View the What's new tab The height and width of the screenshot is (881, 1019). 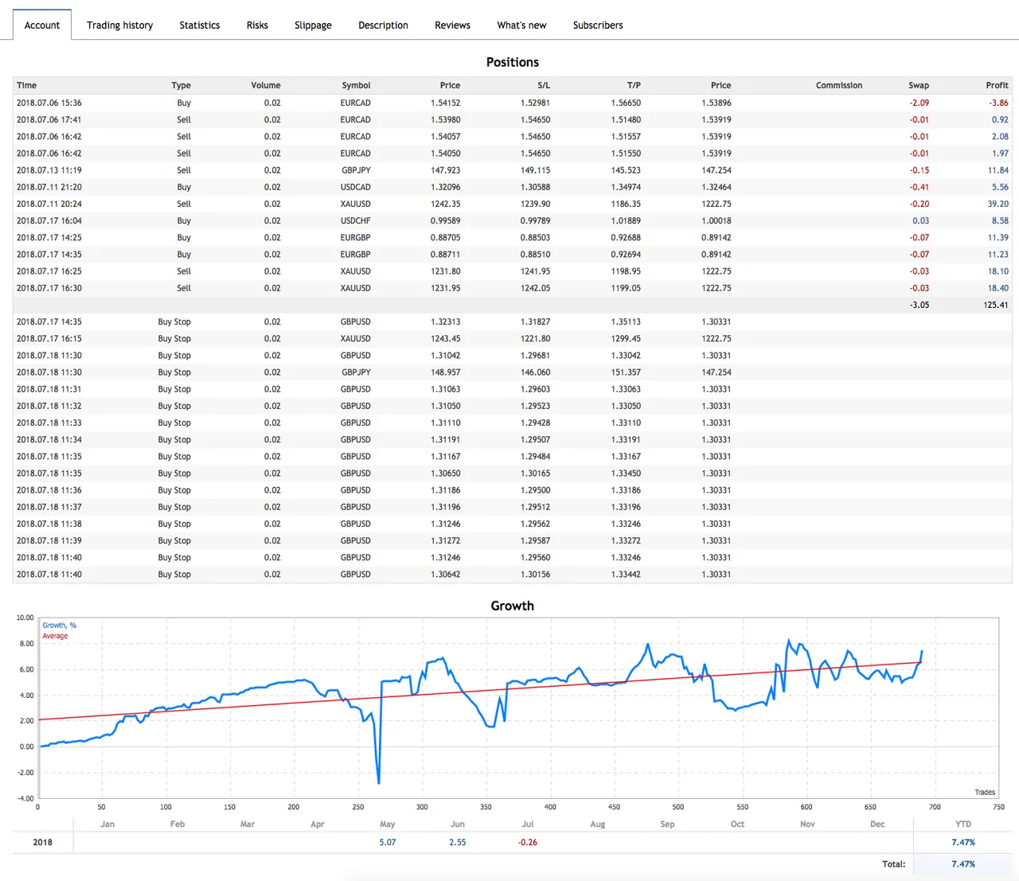[521, 25]
